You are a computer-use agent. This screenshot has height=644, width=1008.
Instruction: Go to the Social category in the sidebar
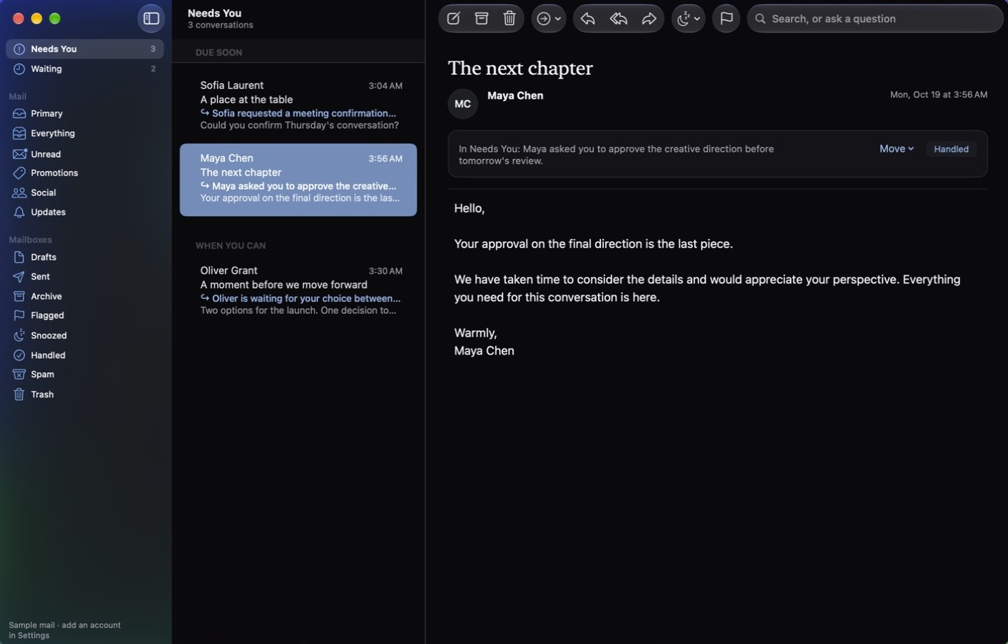point(85,192)
